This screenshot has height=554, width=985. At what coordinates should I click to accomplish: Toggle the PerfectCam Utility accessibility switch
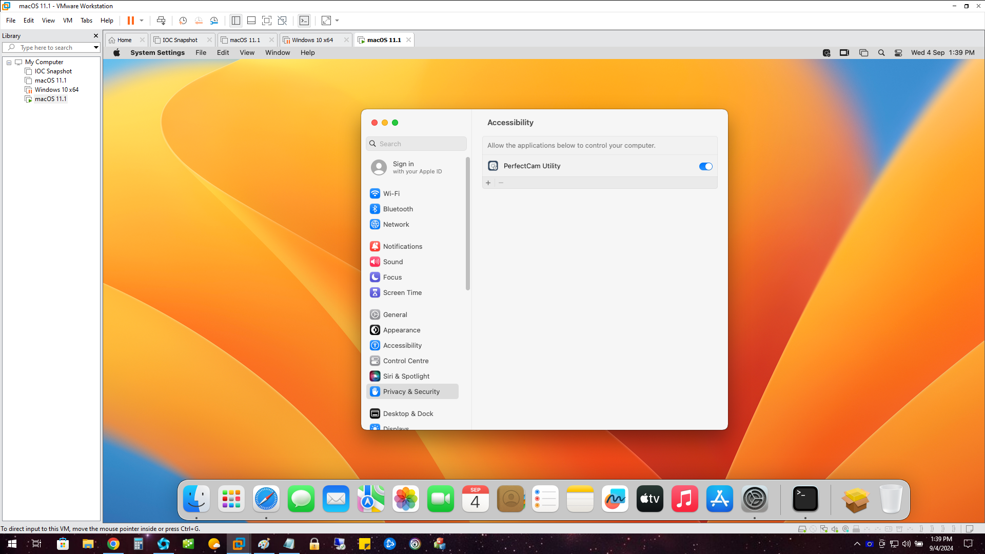click(705, 166)
